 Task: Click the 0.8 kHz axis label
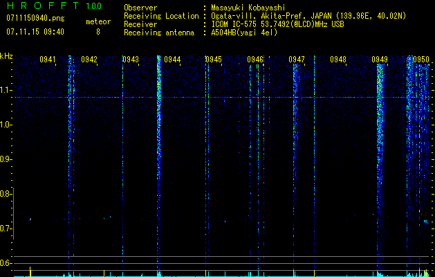(x=6, y=194)
